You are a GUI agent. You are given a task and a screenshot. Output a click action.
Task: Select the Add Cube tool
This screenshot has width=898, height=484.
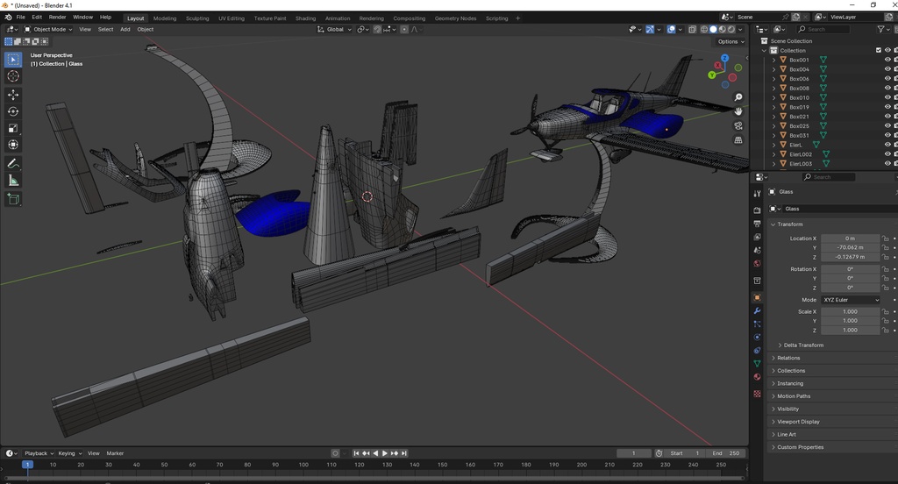13,199
